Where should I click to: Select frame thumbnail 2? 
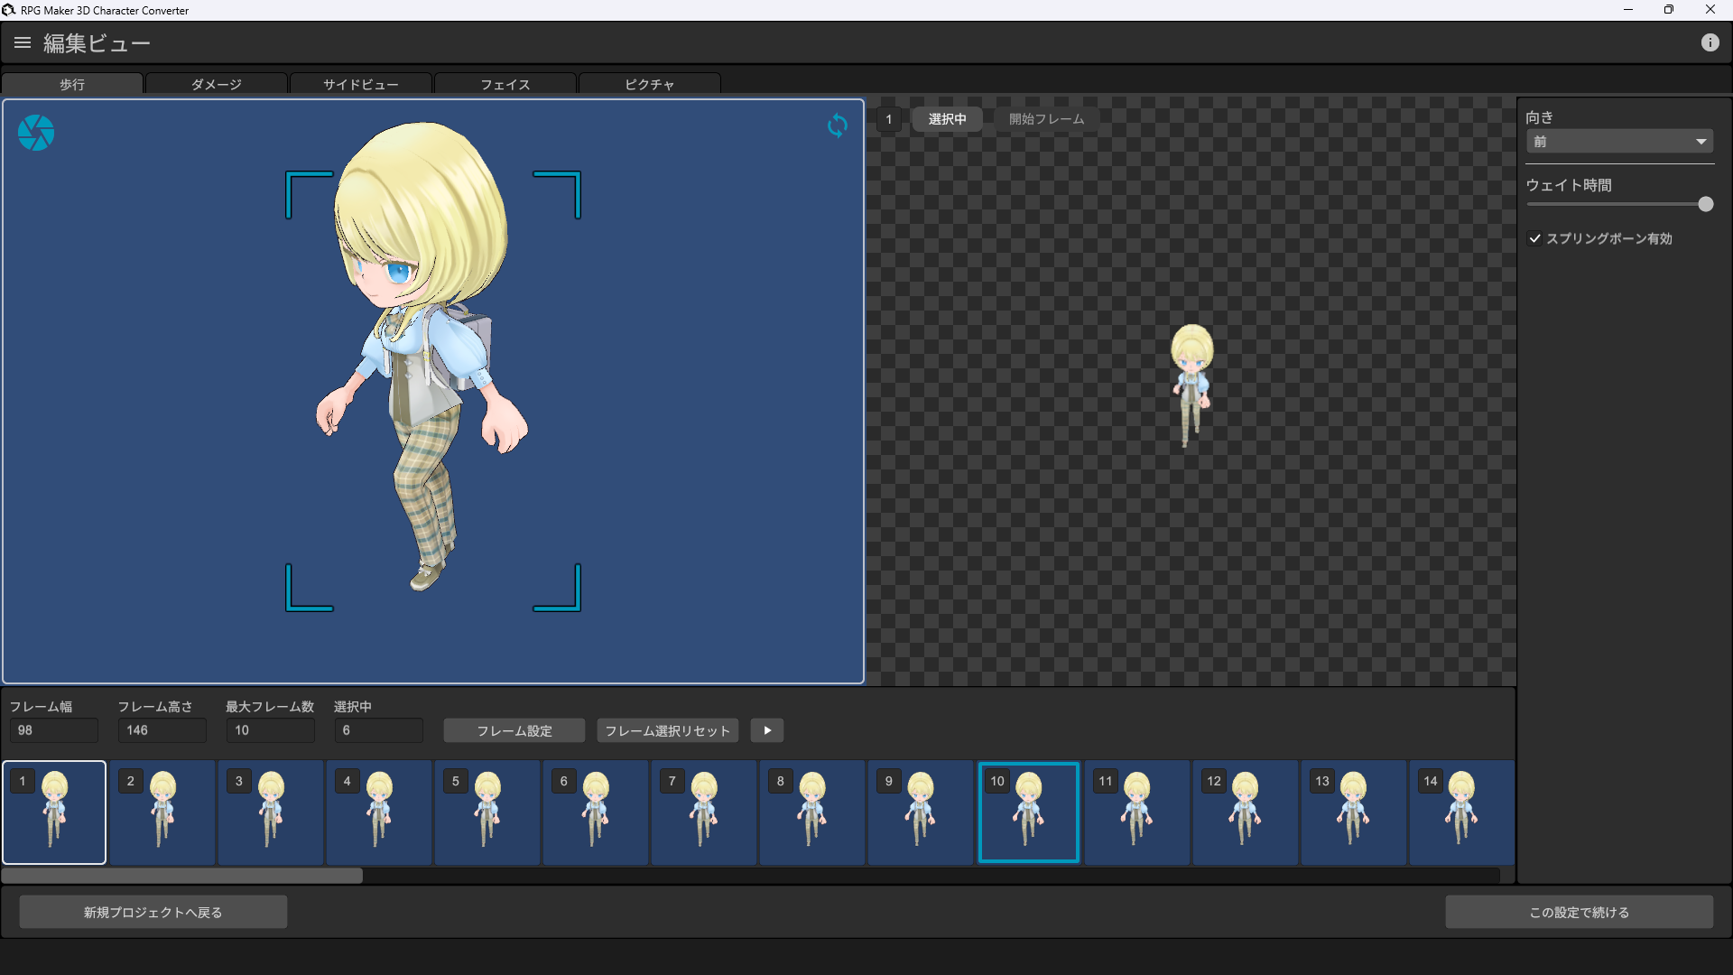pos(162,812)
